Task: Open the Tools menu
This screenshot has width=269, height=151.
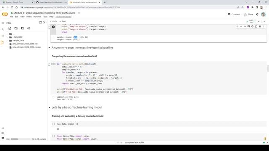Action: coord(45,17)
